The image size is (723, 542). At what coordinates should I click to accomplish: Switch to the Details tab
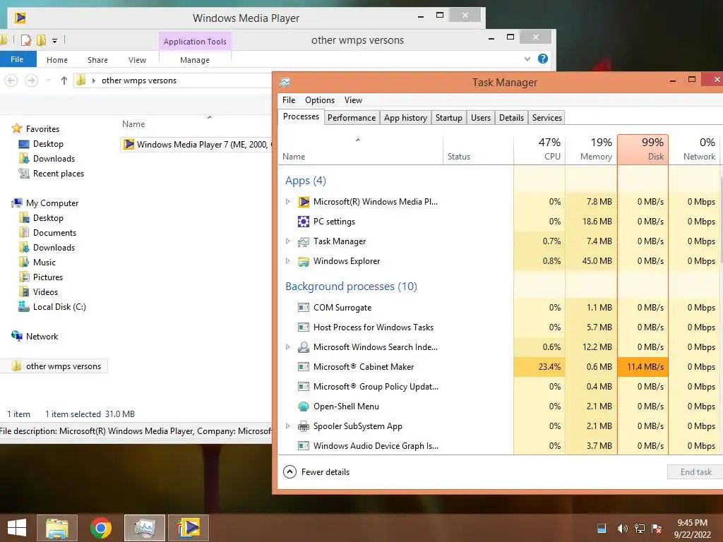(511, 118)
